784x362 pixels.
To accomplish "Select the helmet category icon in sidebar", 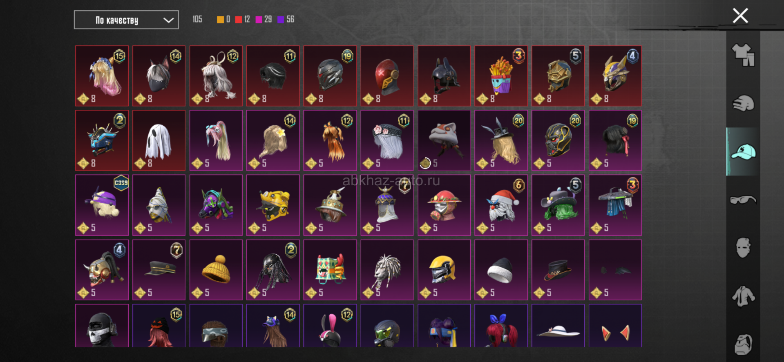I will (743, 103).
